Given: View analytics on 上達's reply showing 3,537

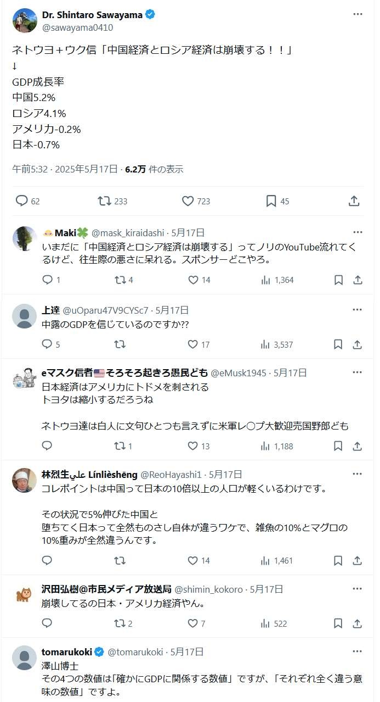Looking at the screenshot, I should (x=266, y=345).
